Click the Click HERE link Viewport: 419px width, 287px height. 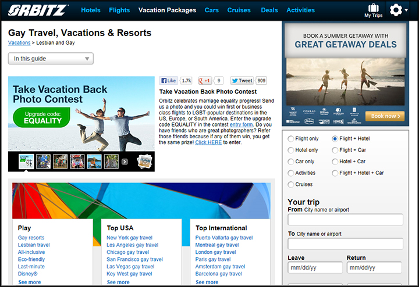click(x=208, y=142)
